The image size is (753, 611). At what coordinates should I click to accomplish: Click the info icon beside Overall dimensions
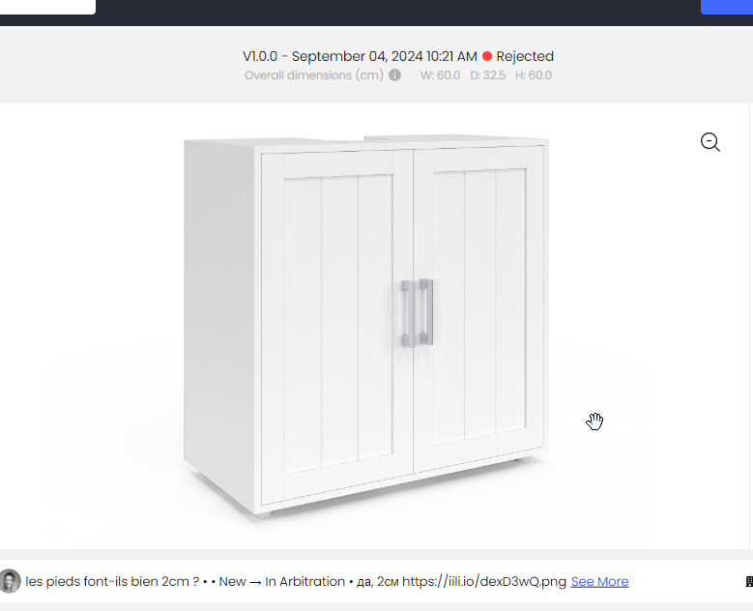(x=394, y=75)
